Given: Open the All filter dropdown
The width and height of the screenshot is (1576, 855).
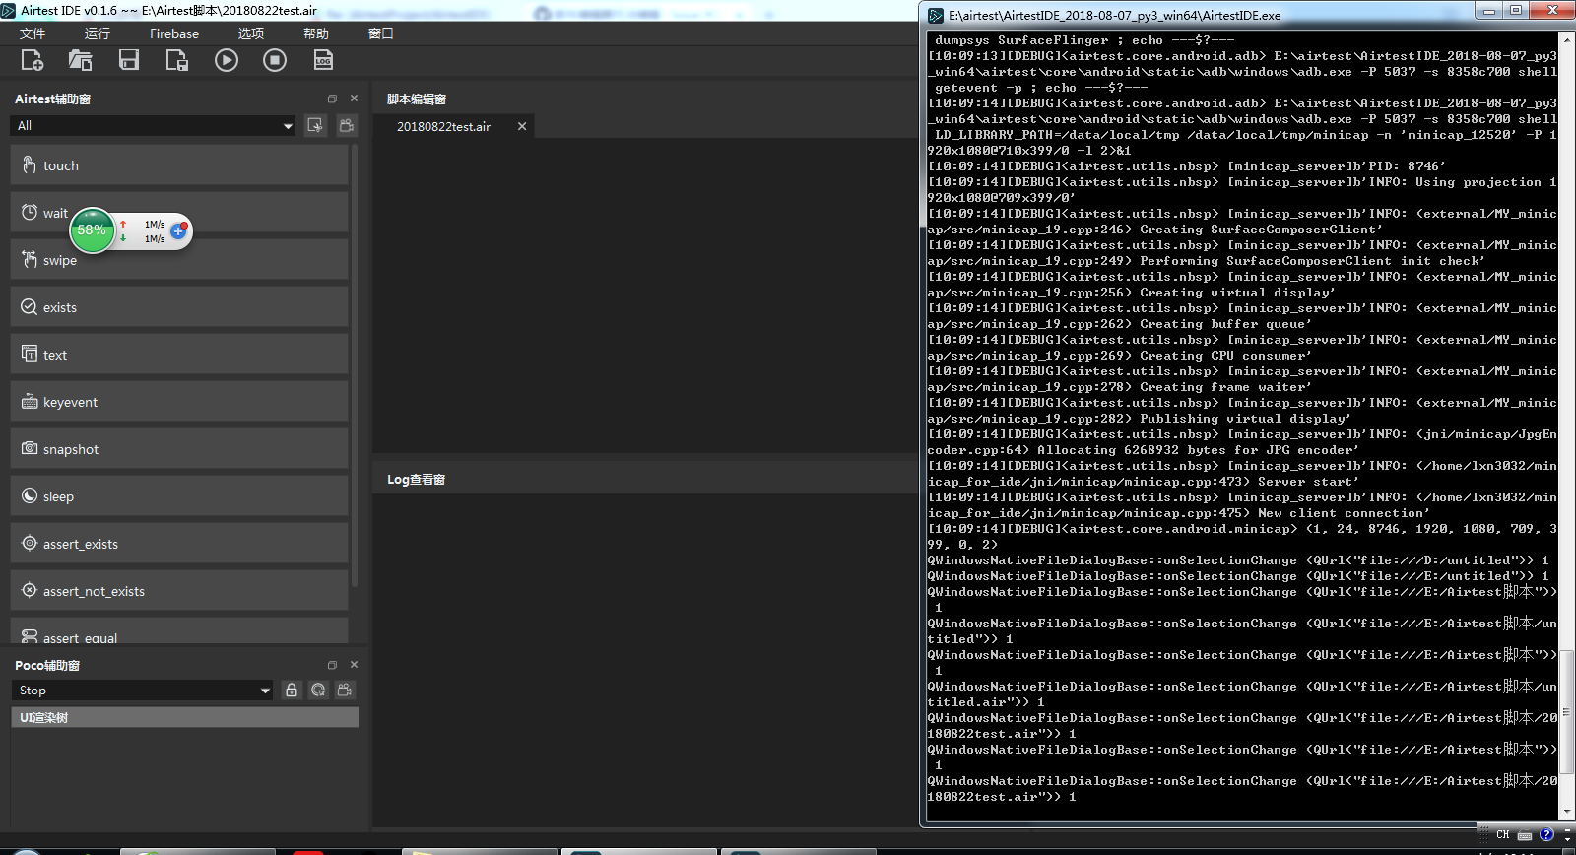Looking at the screenshot, I should coord(153,126).
